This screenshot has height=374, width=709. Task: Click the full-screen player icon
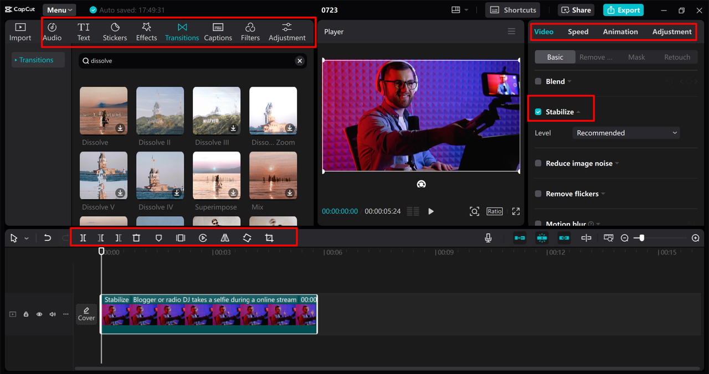click(516, 211)
